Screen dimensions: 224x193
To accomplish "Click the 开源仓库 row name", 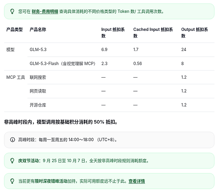I will [x=38, y=105].
